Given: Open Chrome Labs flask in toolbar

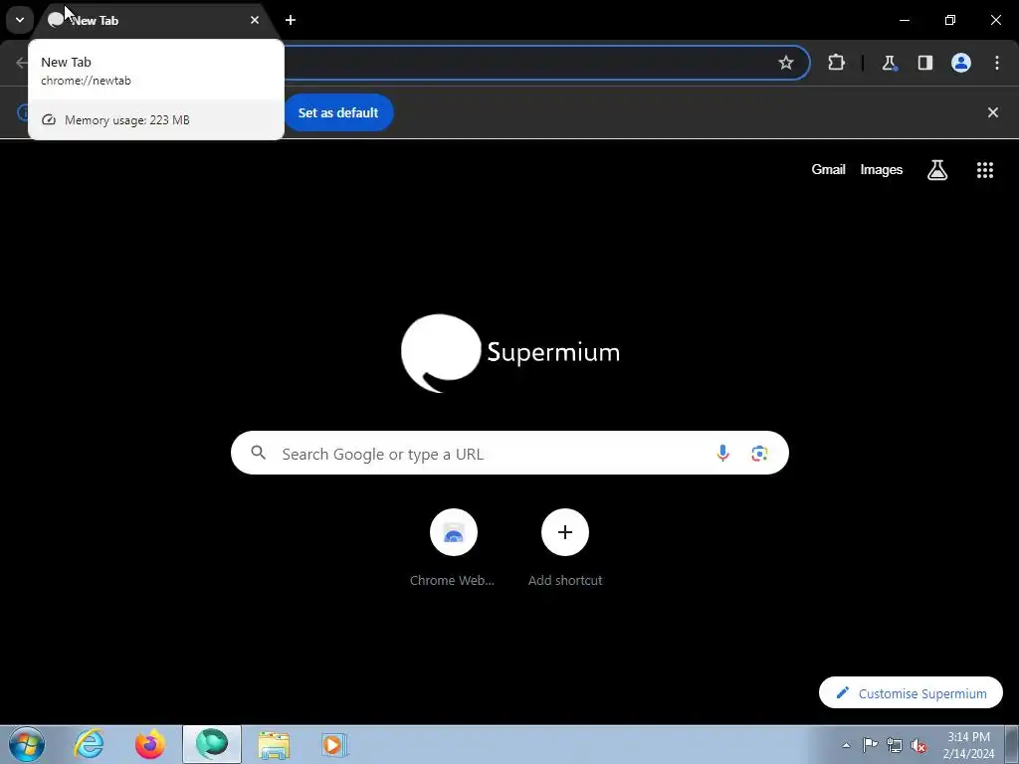Looking at the screenshot, I should 889,63.
